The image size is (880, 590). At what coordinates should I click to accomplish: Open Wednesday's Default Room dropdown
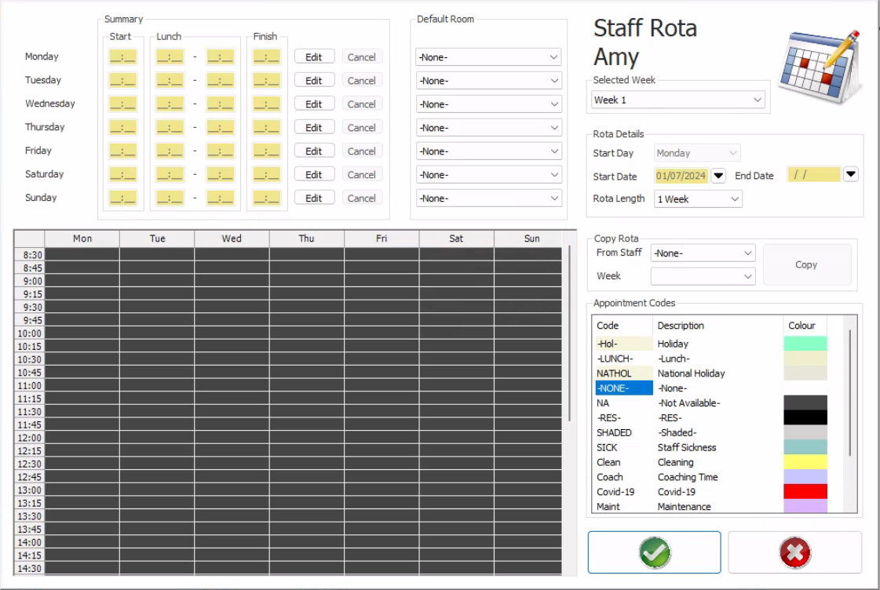(x=488, y=104)
